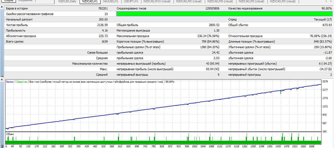Click the green Средства legend label

click(x=21, y=82)
